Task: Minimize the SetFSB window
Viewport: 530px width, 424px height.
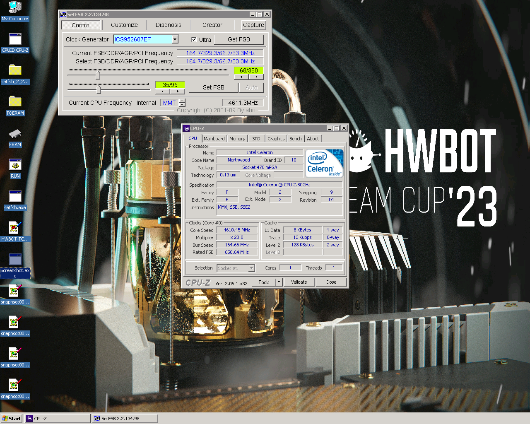Action: point(253,14)
